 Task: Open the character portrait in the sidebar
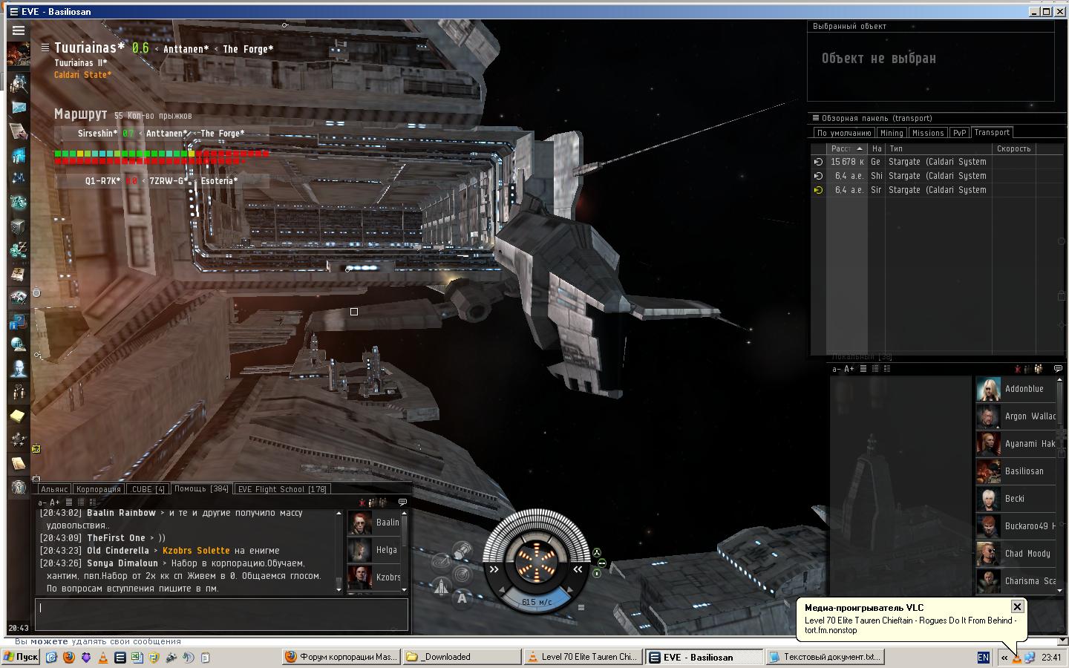click(x=19, y=54)
